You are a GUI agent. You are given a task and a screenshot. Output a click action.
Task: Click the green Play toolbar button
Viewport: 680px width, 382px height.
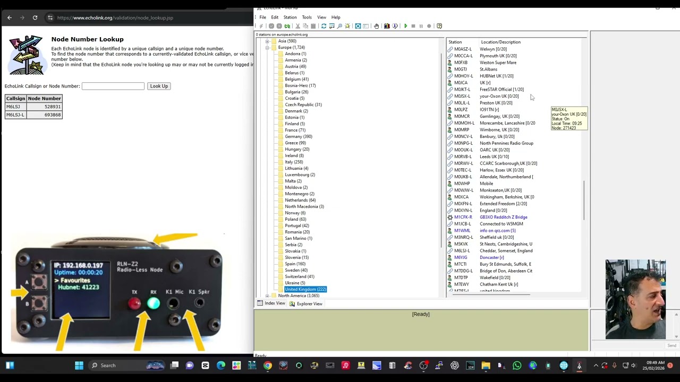pyautogui.click(x=406, y=26)
